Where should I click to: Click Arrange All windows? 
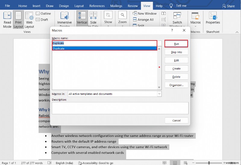[x=143, y=20]
